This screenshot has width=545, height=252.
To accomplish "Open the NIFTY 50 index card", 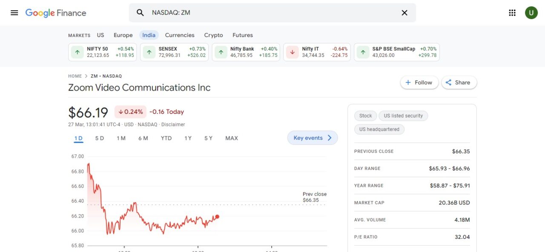I will 103,52.
